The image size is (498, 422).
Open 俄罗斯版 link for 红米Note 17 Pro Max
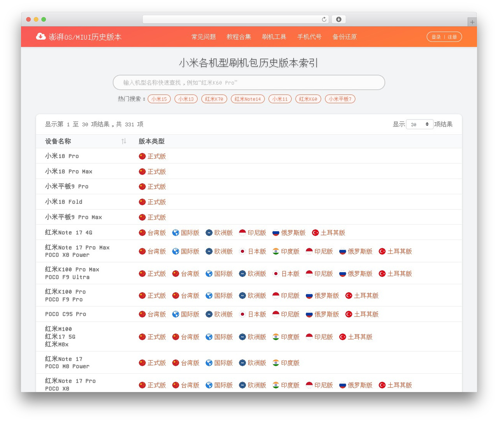coord(360,251)
